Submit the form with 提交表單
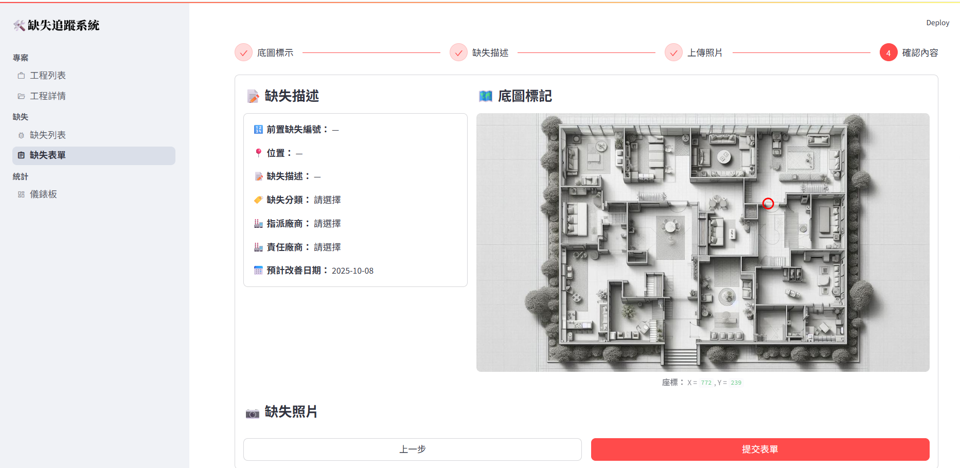The width and height of the screenshot is (960, 468). pos(760,449)
